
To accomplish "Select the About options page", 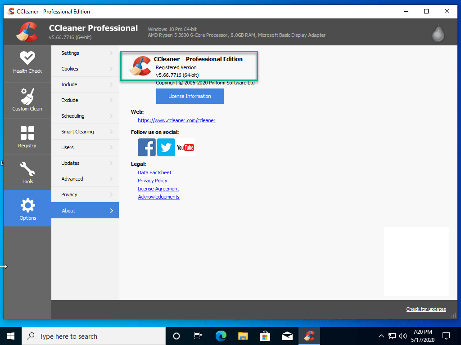I will click(x=85, y=210).
